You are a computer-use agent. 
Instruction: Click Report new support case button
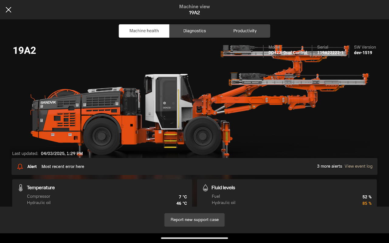[x=194, y=220]
